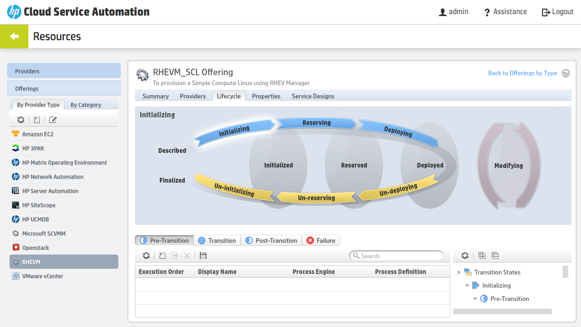Select the Post-Transition toggle button
581x327 pixels.
(271, 240)
